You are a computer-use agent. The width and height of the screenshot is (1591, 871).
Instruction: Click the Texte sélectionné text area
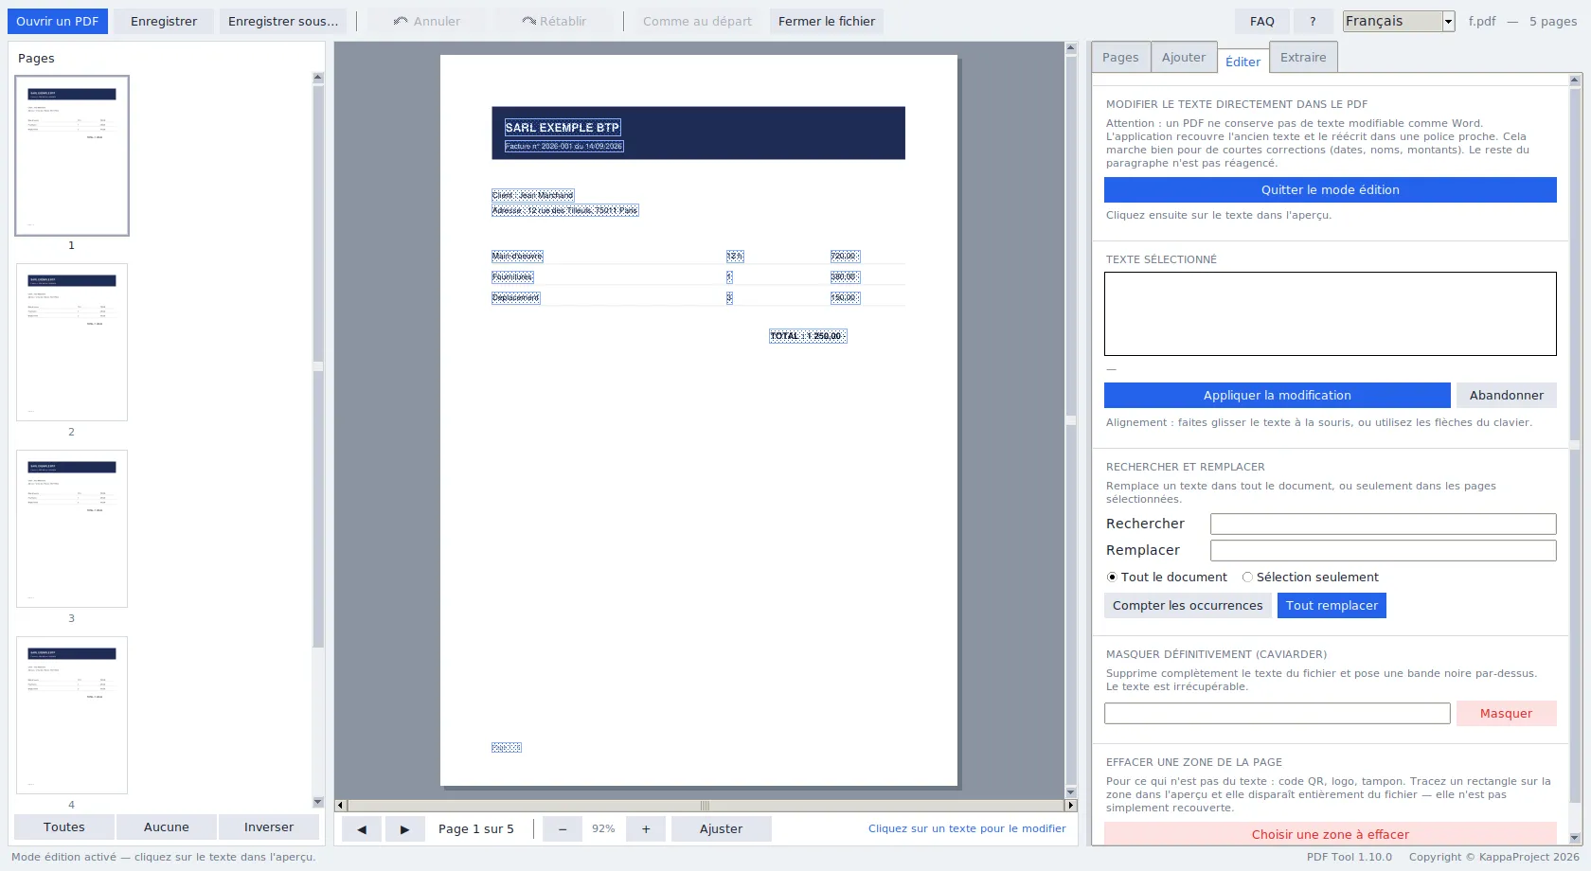1330,313
